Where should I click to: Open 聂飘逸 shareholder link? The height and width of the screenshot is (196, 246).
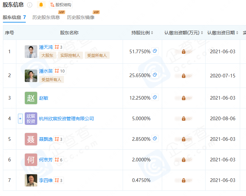click(x=46, y=139)
